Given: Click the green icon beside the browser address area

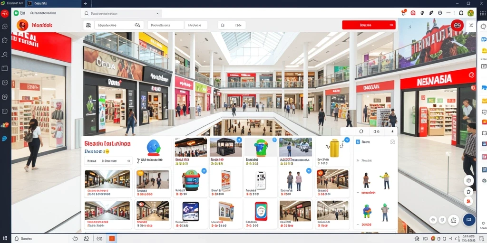Looking at the screenshot, I should point(16,13).
